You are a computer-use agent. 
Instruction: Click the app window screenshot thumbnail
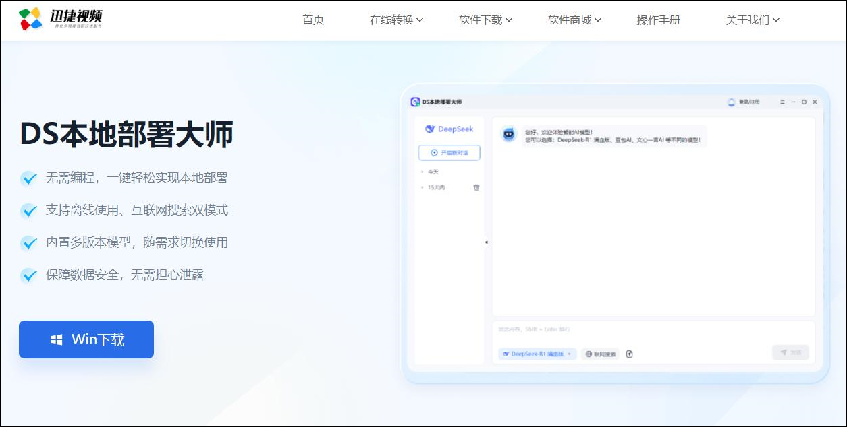tap(616, 234)
